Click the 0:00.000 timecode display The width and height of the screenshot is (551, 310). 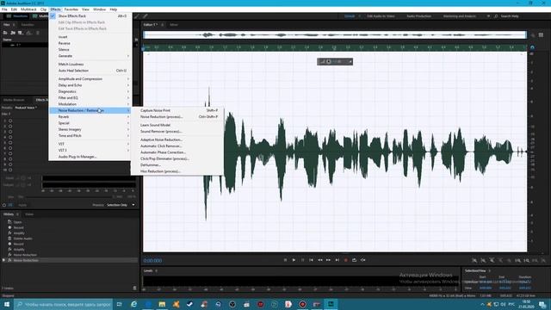point(152,260)
